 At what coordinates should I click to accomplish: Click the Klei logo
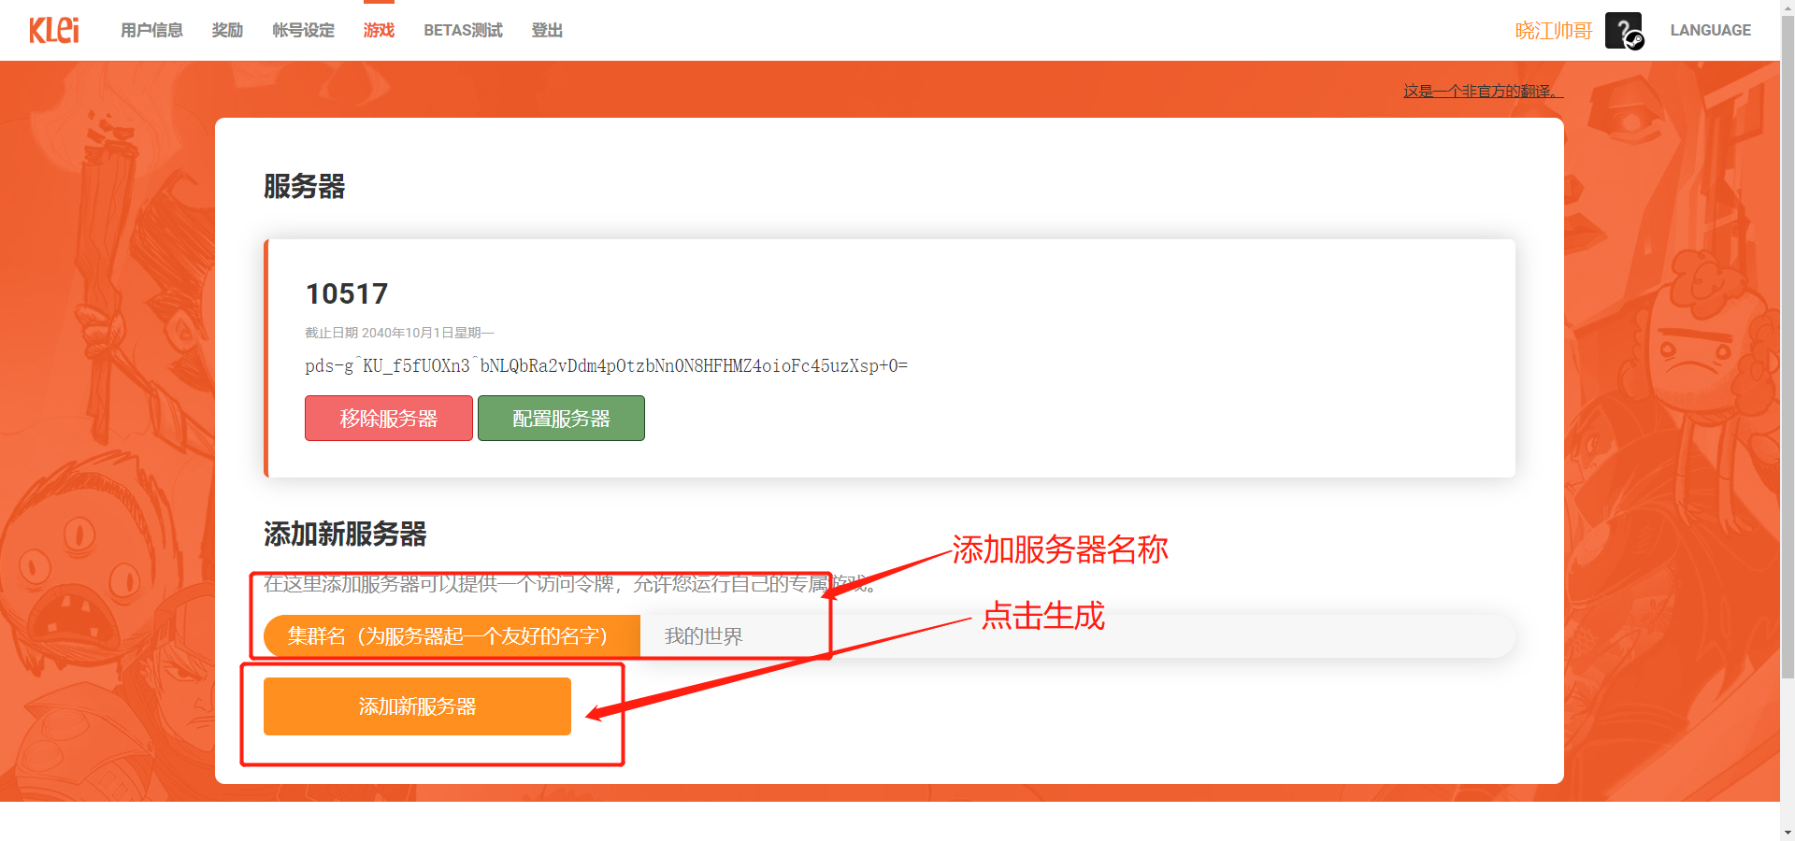54,30
